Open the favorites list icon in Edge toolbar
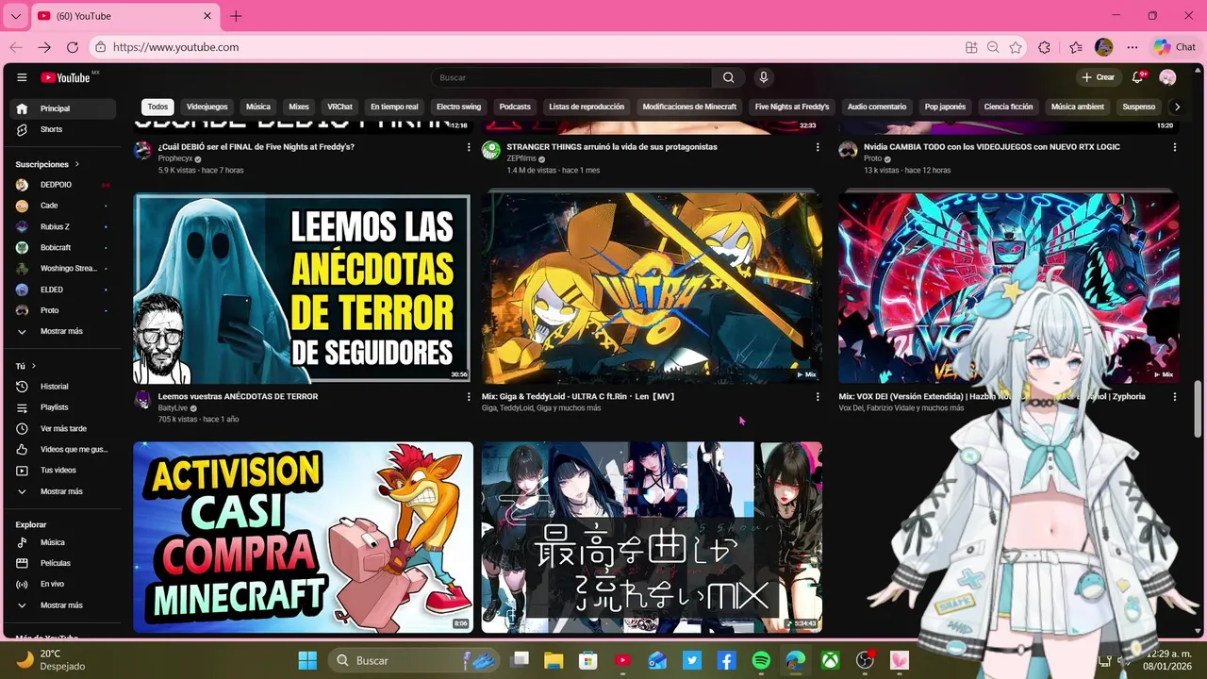Screen dimensions: 1207x679 click(1076, 47)
